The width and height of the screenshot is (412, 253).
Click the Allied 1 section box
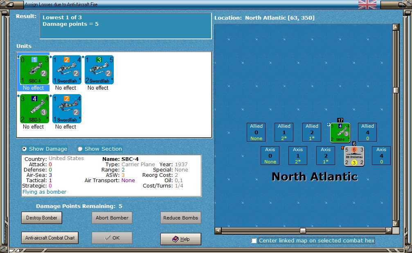284,132
